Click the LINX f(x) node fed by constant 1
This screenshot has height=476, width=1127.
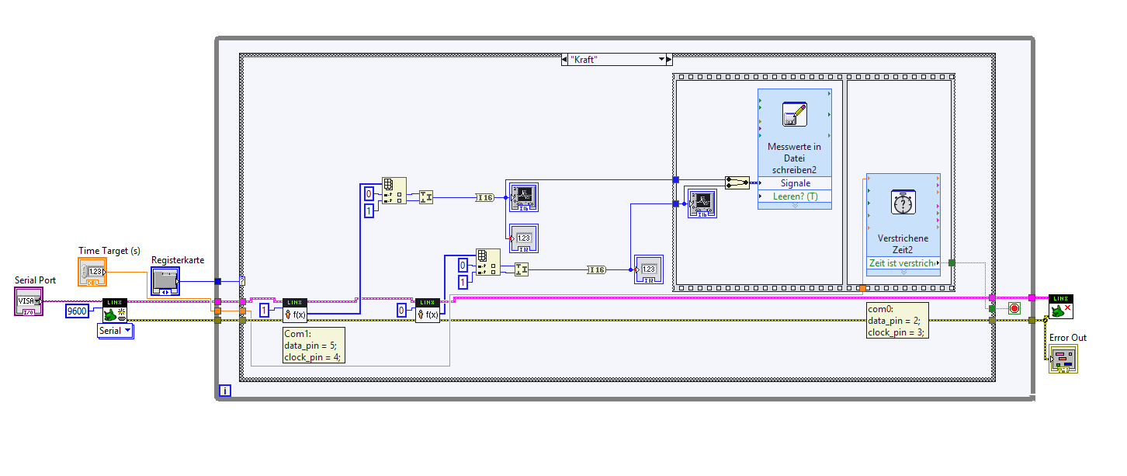pyautogui.click(x=295, y=310)
